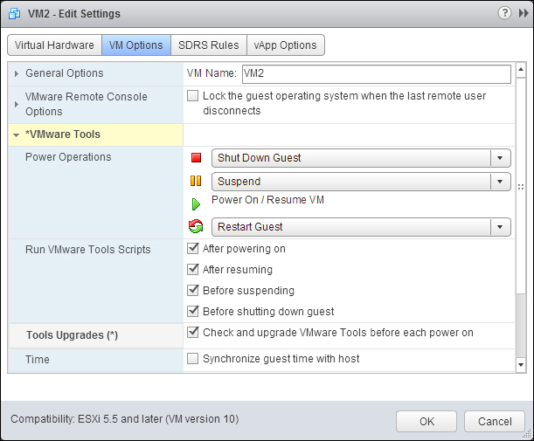
Task: Click the red stop power-off icon
Action: (196, 158)
